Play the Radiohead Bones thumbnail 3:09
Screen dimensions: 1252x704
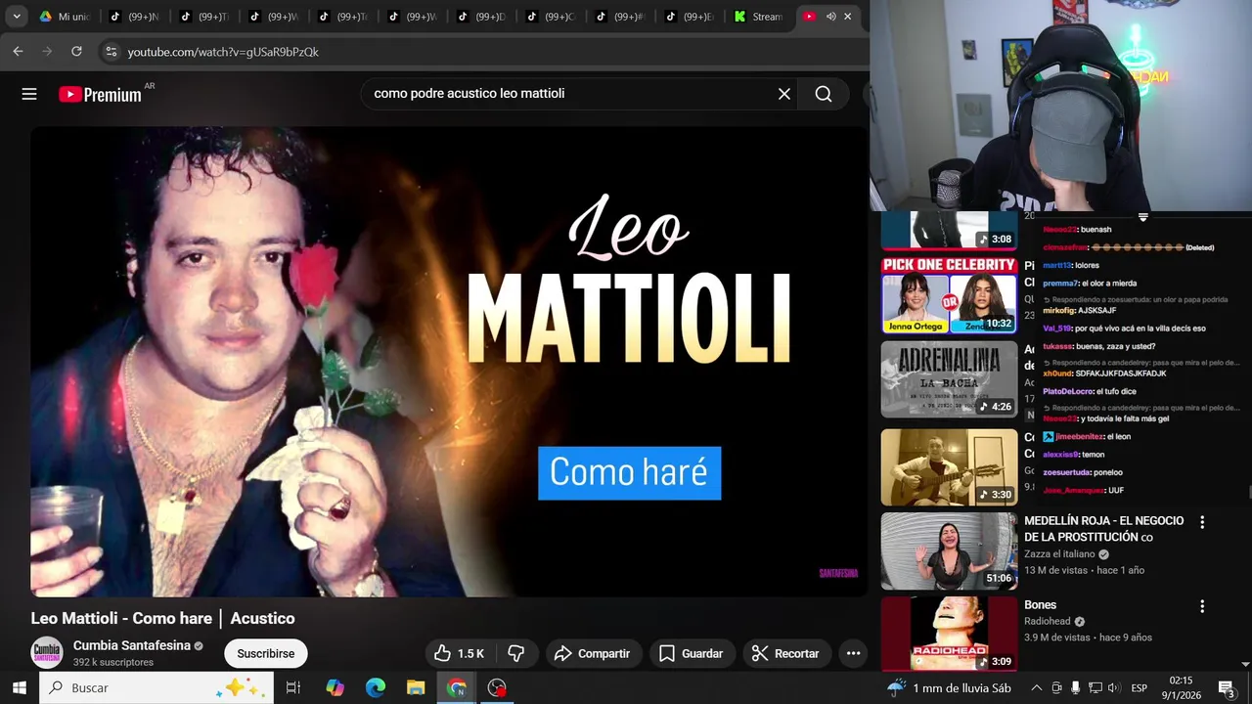click(x=950, y=634)
